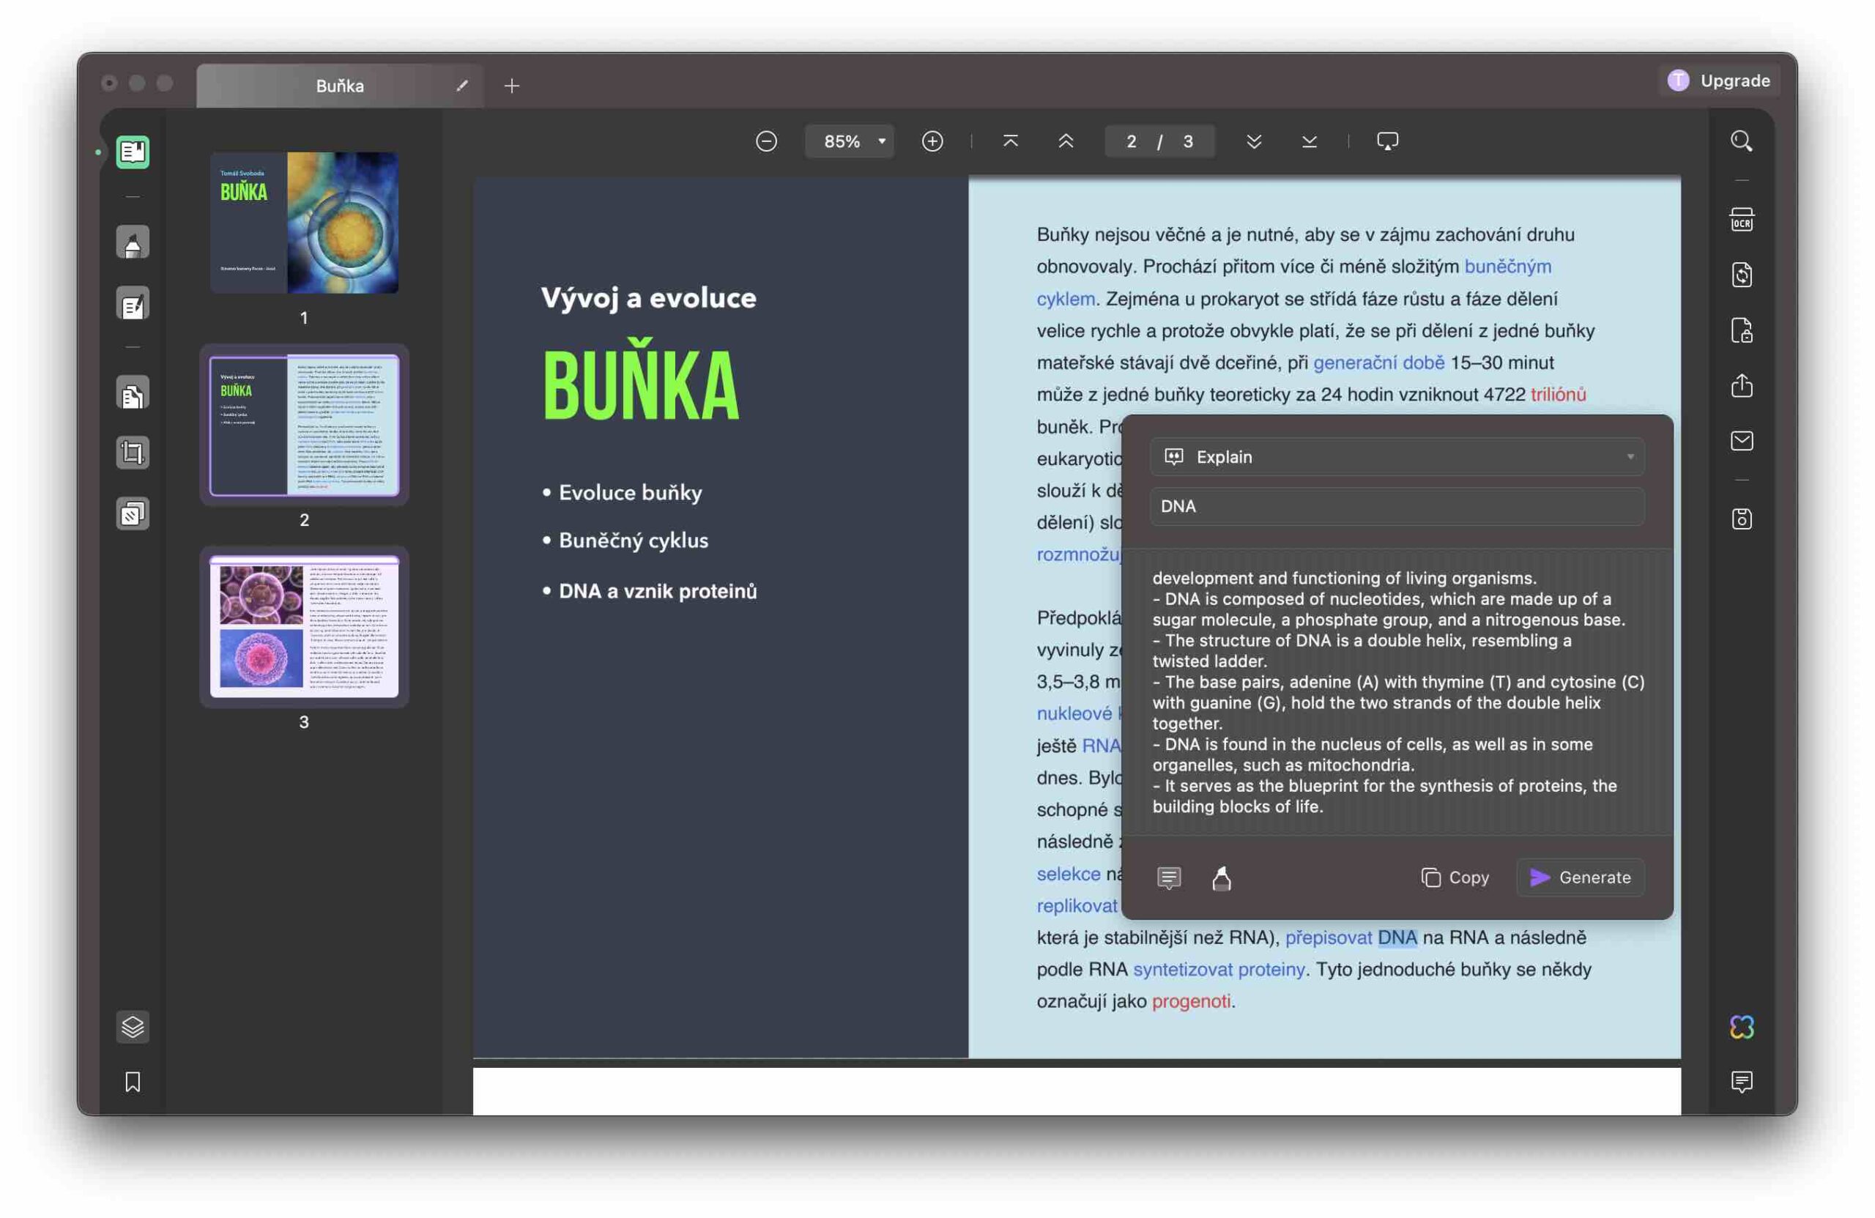
Task: Open the Edit PDF tool
Action: [x=133, y=303]
